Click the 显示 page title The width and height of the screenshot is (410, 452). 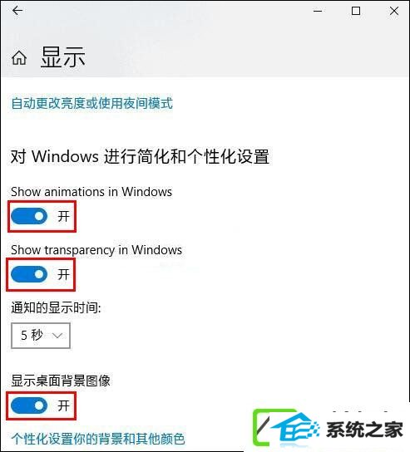pyautogui.click(x=63, y=57)
